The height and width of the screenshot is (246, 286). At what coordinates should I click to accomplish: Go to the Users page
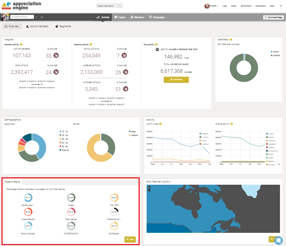pyautogui.click(x=234, y=6)
